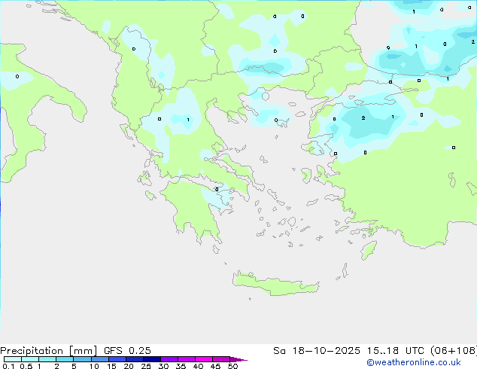Viewport: 477px width, 369px height.
Task: Select the 35–40 mm violet legend swatch
Action: (186, 359)
